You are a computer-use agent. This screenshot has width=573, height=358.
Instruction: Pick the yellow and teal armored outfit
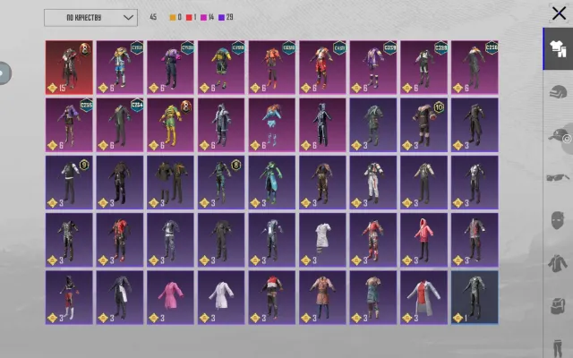(221, 67)
